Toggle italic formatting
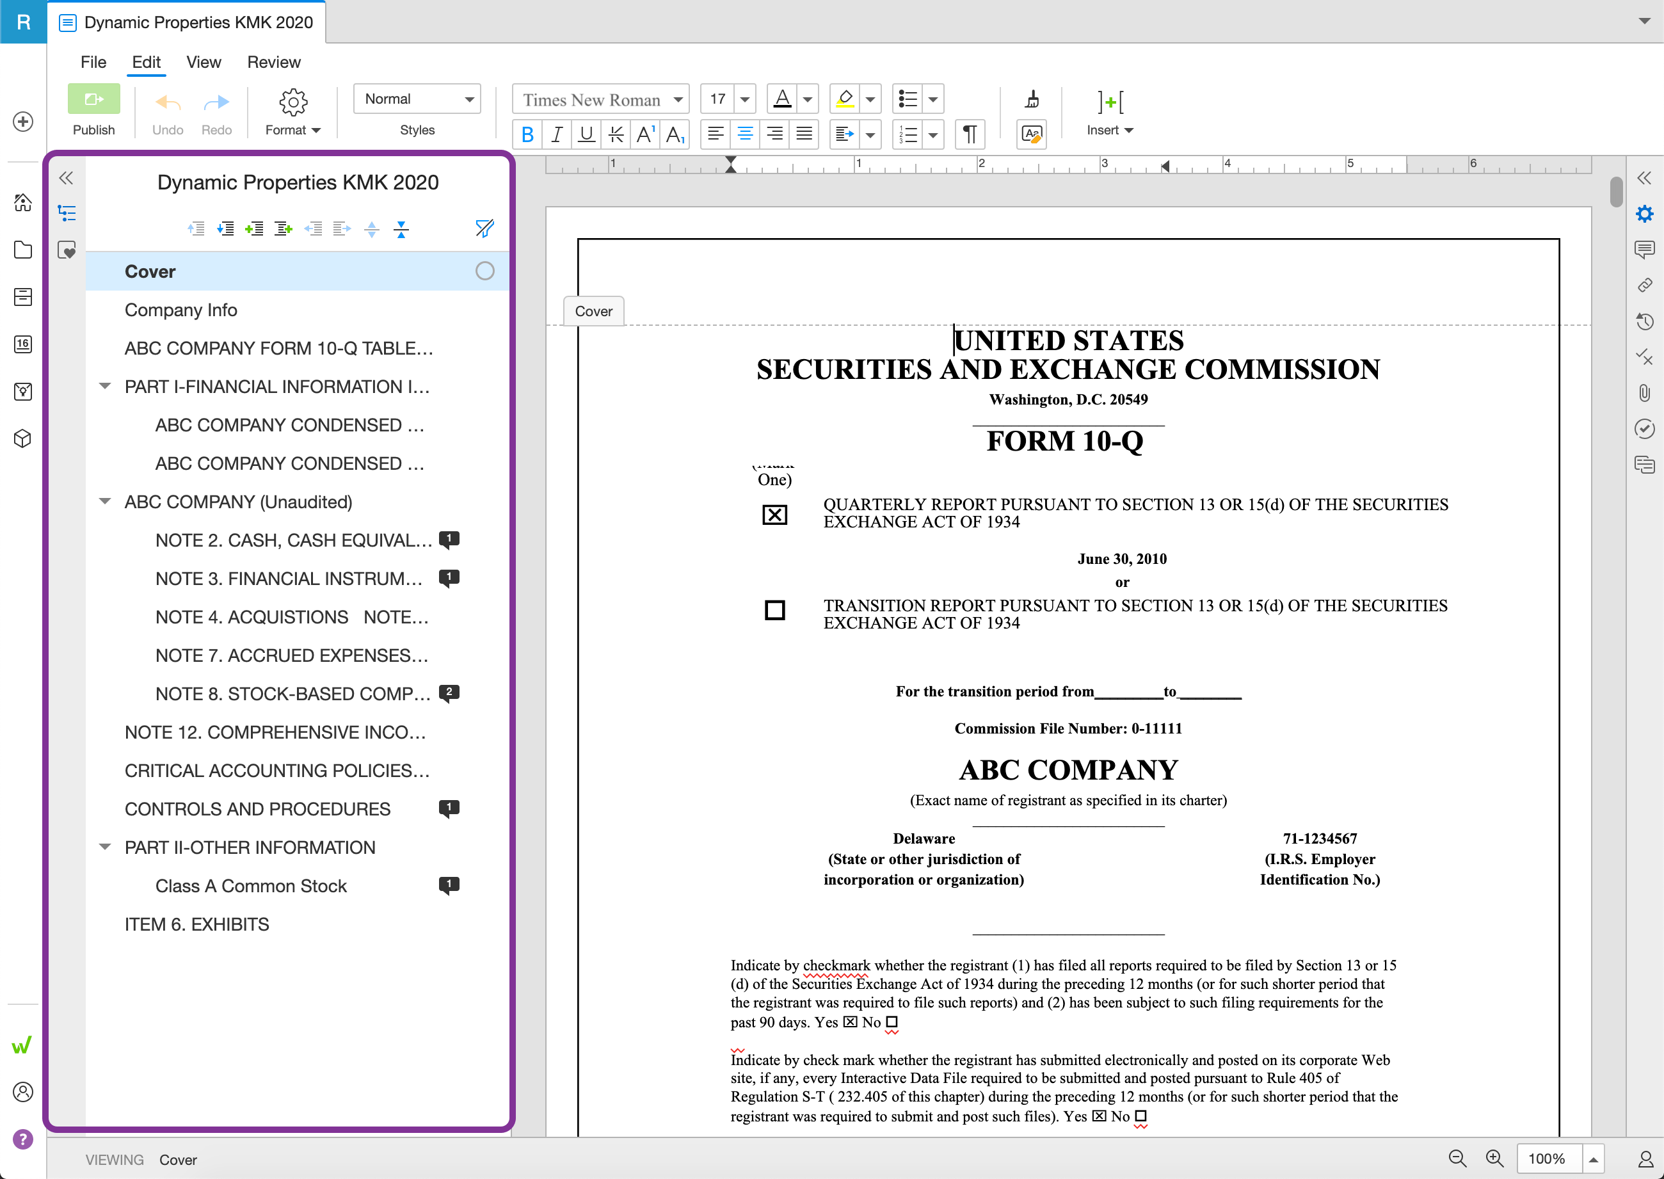This screenshot has height=1179, width=1664. (x=557, y=134)
